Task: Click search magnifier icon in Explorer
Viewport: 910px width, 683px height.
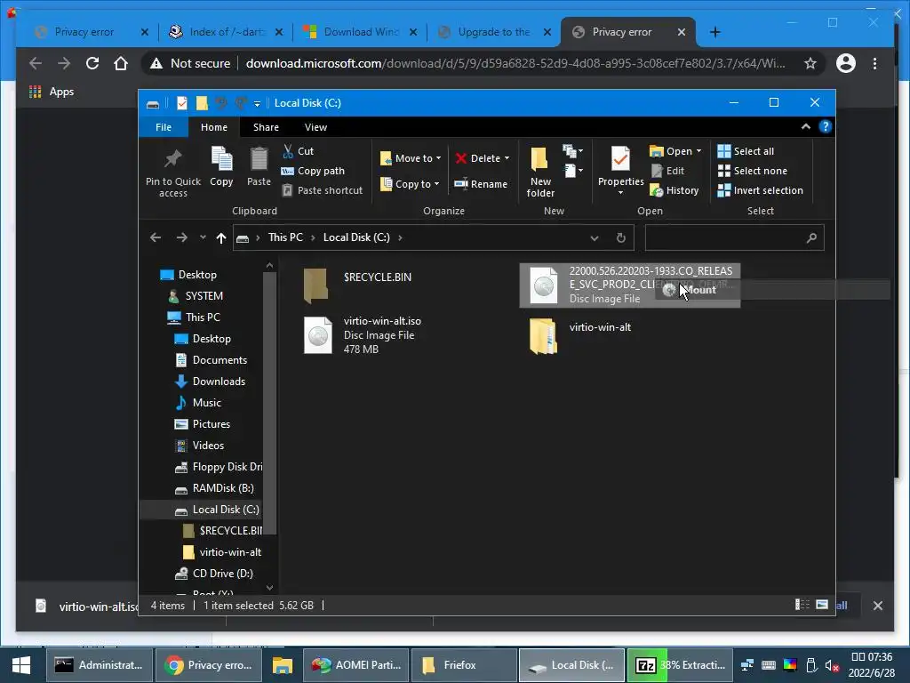Action: pyautogui.click(x=811, y=237)
